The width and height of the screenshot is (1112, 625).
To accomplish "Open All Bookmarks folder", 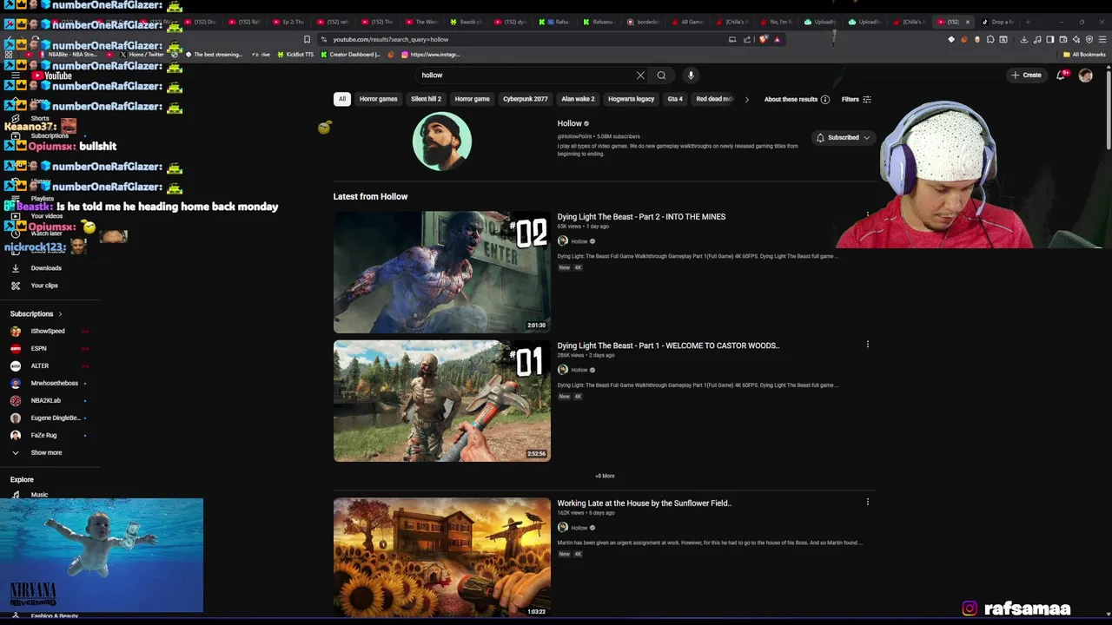I will 1084,55.
